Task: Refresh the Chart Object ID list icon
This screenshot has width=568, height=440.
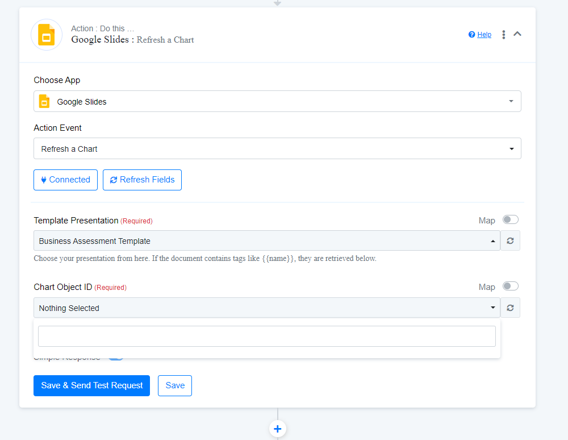Action: [510, 308]
